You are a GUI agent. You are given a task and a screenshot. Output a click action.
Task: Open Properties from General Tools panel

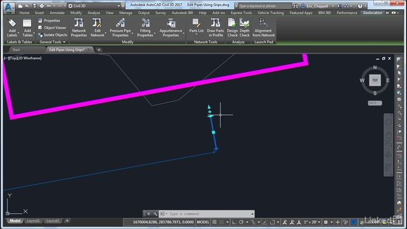[49, 20]
